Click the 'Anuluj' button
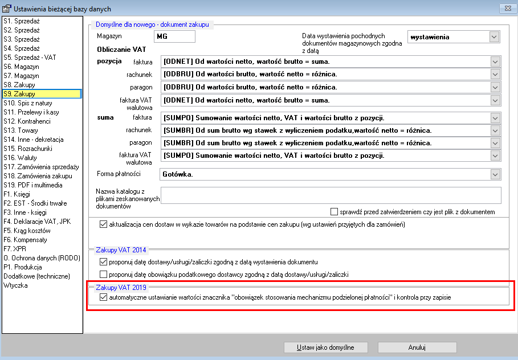This screenshot has width=518, height=360. tap(417, 347)
